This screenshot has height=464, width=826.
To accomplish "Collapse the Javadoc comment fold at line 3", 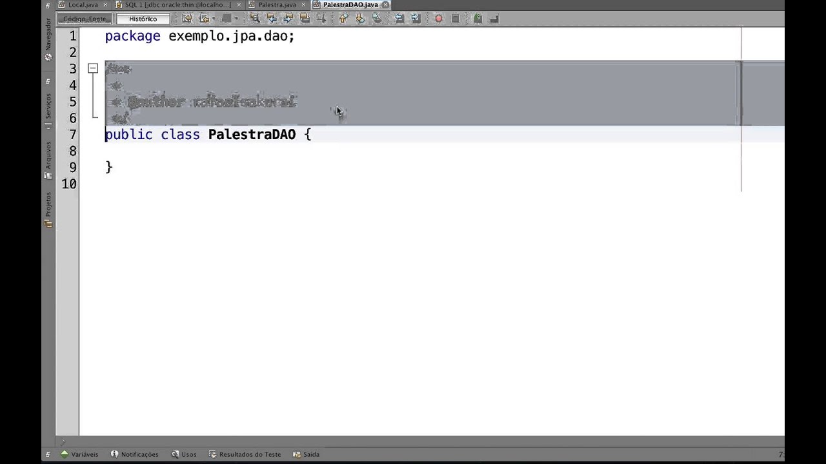I will (92, 68).
